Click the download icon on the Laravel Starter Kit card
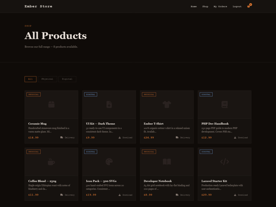The height and width of the screenshot is (207, 276). pyautogui.click(x=235, y=195)
